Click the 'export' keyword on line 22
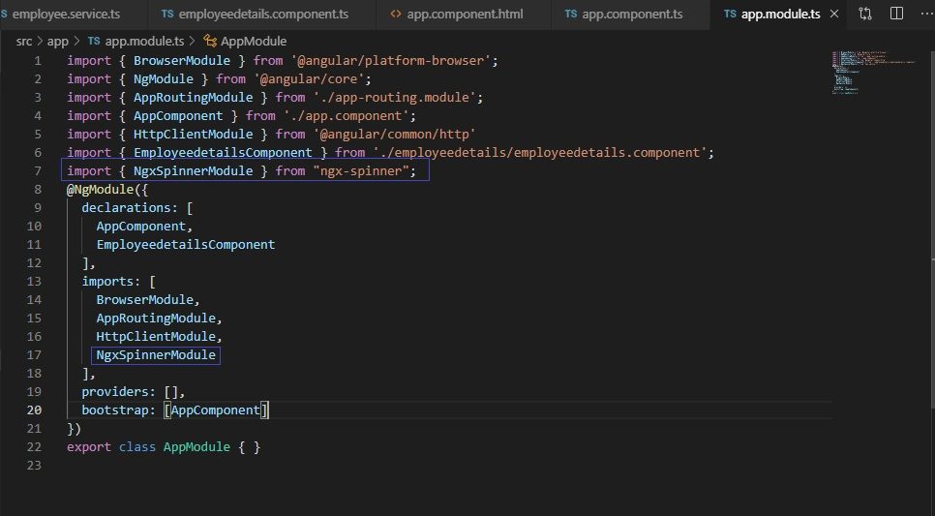This screenshot has width=935, height=516. [x=89, y=447]
